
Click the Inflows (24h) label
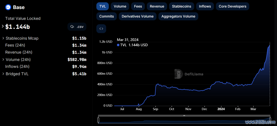coord(17,67)
